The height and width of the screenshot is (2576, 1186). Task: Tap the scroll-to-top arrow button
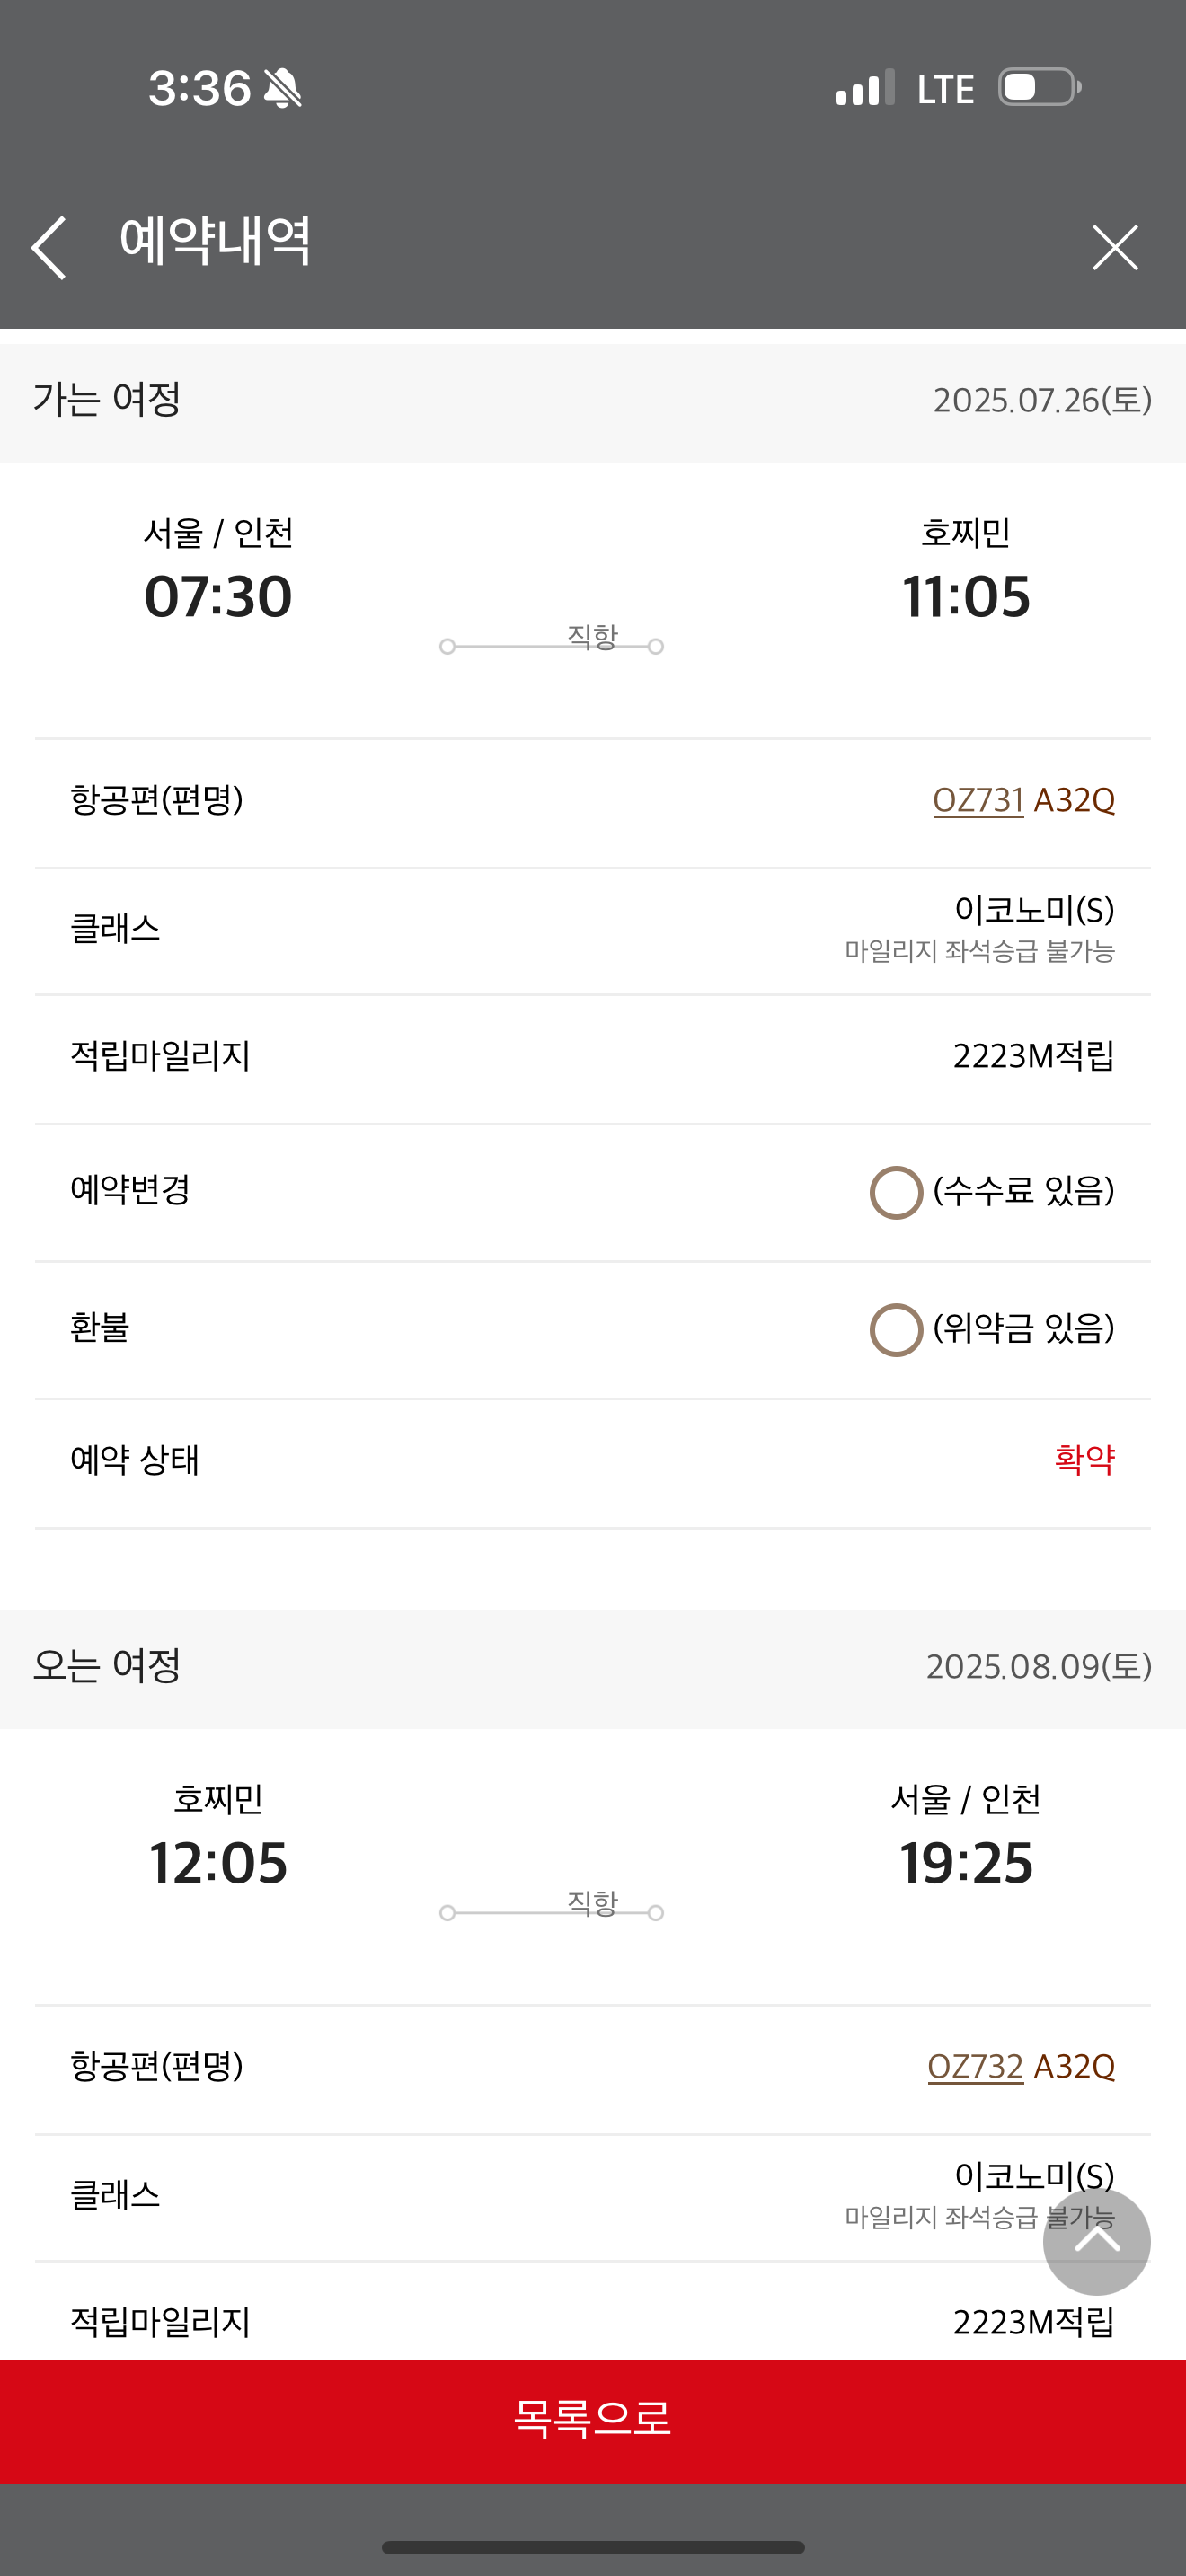(x=1096, y=2241)
